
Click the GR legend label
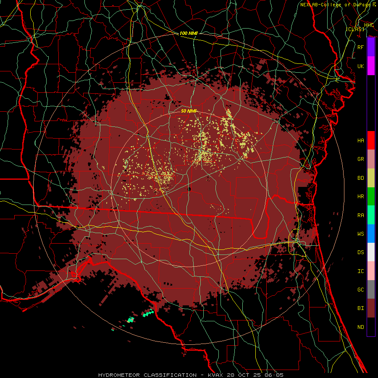(x=361, y=159)
